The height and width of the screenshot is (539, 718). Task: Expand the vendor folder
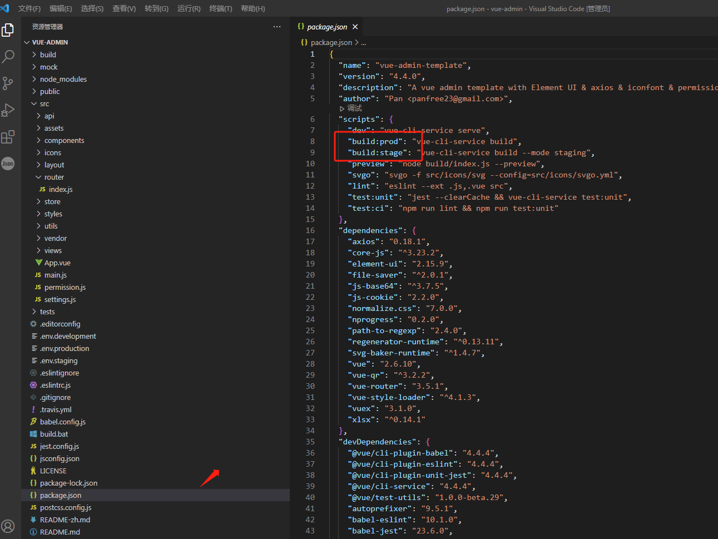pyautogui.click(x=156, y=238)
